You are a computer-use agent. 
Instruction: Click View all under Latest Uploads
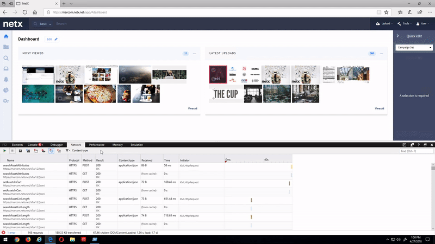click(x=379, y=108)
